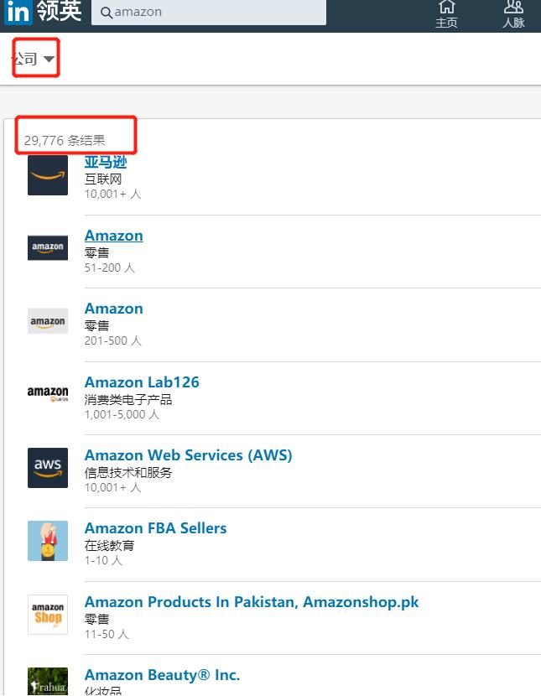Click the Amazon Web Services logo
Image resolution: width=541 pixels, height=696 pixels.
pyautogui.click(x=48, y=467)
